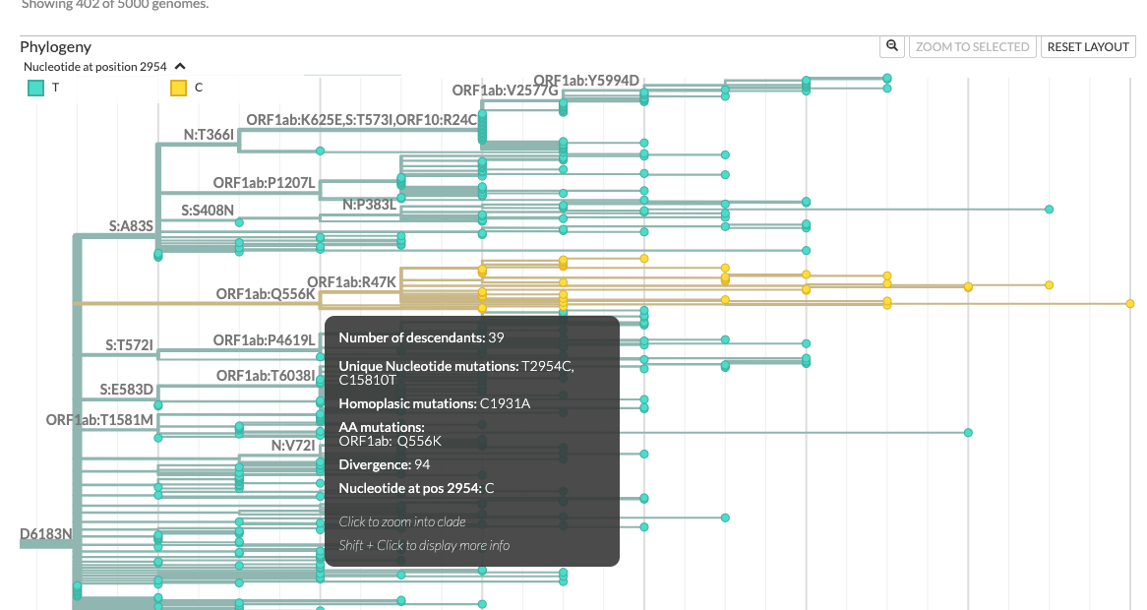1147x610 pixels.
Task: Collapse the Nucleotide at position 2954 legend
Action: pos(179,67)
